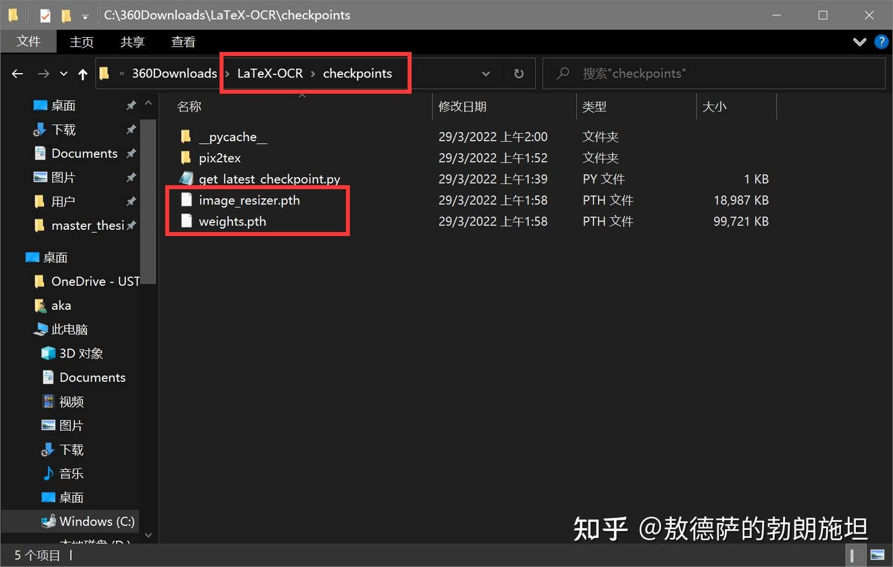
Task: Collapse the ribbon with the chevron icon
Action: point(859,42)
